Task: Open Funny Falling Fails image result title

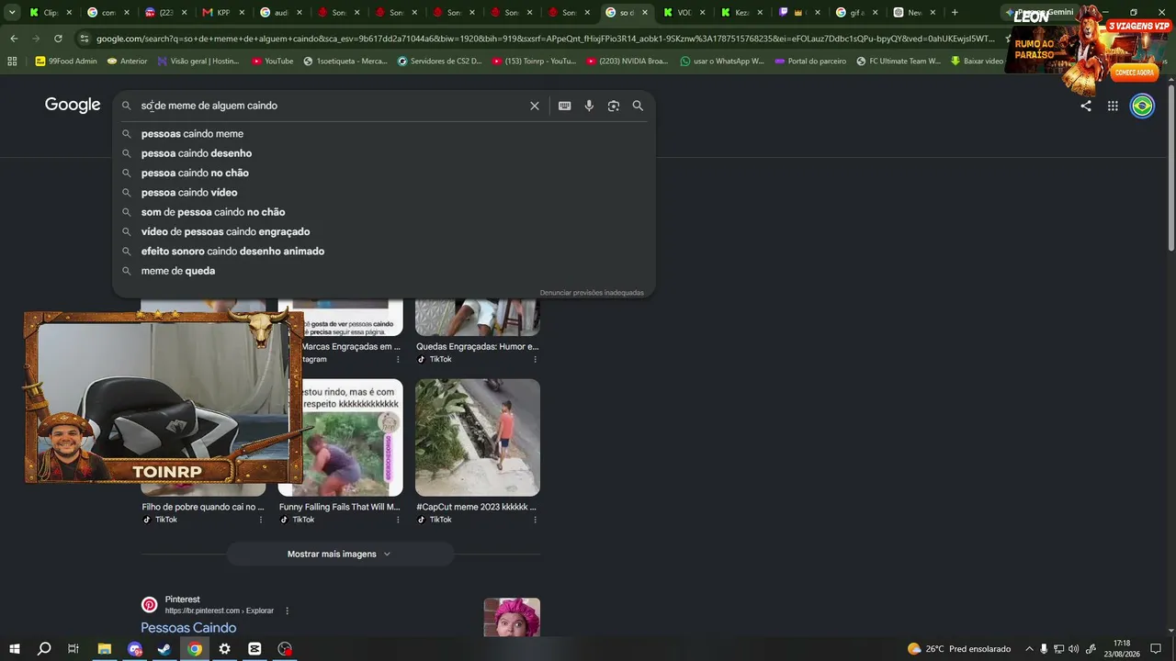Action: click(340, 507)
